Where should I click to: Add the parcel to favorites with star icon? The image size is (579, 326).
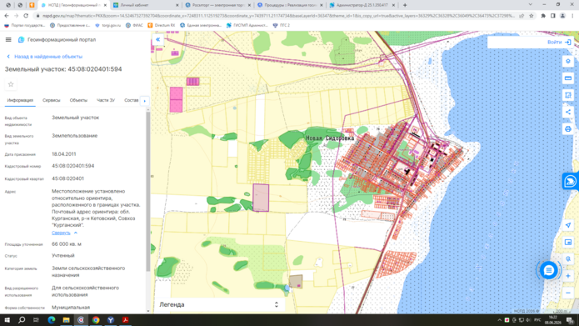[x=11, y=84]
